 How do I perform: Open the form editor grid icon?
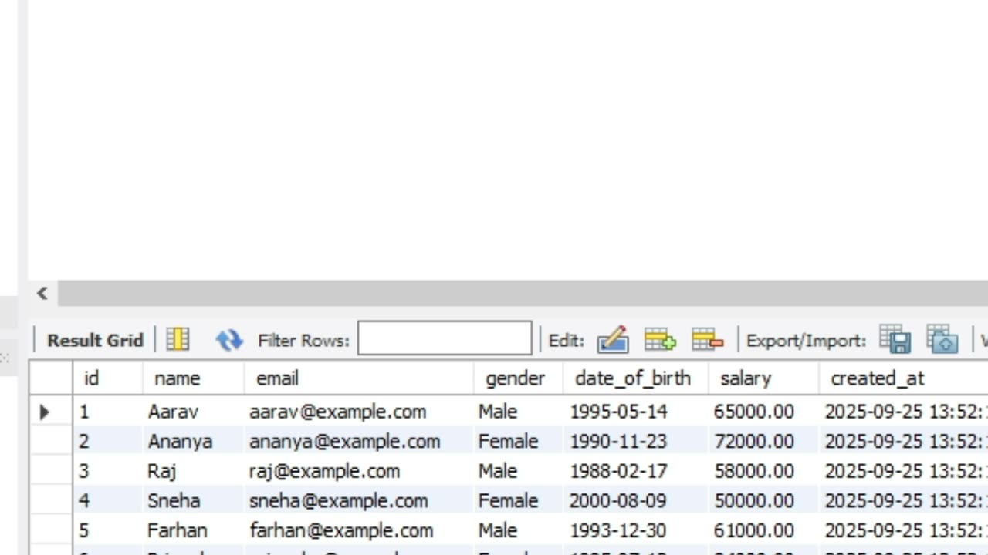pyautogui.click(x=178, y=340)
